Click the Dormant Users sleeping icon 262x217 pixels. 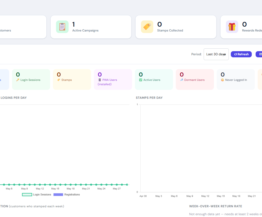tap(182, 80)
